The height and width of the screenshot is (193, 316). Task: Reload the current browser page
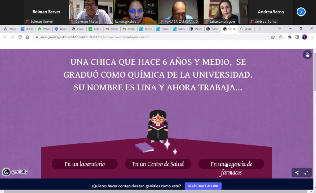(20, 37)
